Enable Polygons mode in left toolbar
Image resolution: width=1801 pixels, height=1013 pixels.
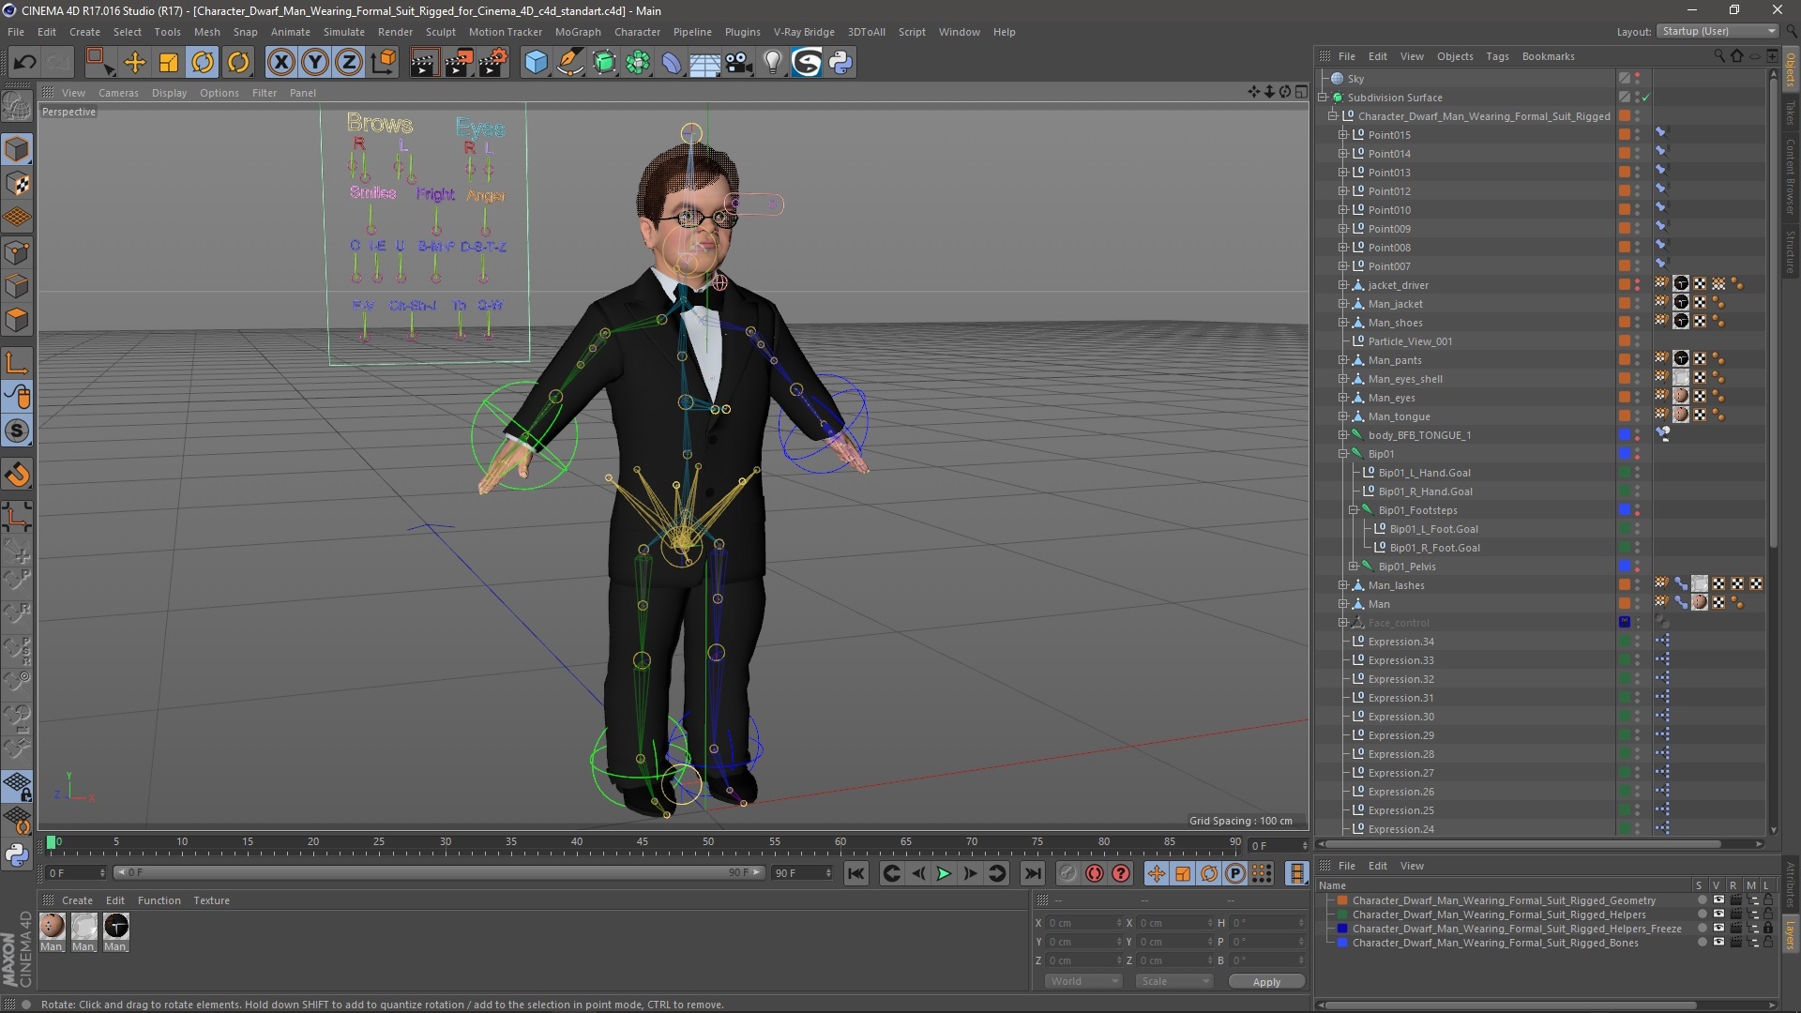tap(17, 321)
